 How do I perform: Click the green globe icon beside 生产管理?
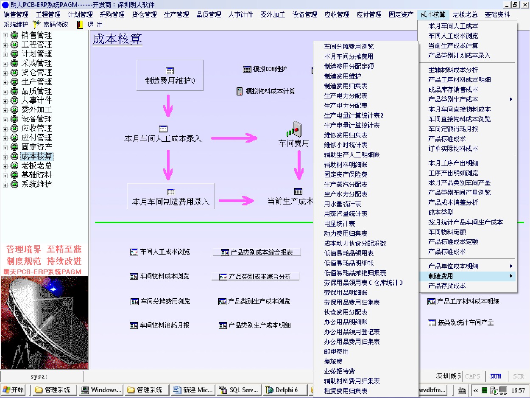[14, 82]
